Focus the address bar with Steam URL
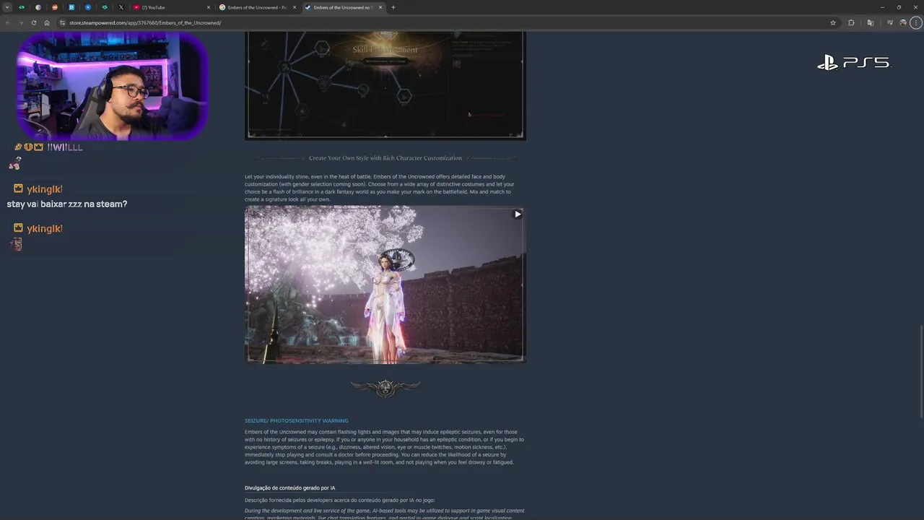924x520 pixels. (x=448, y=22)
